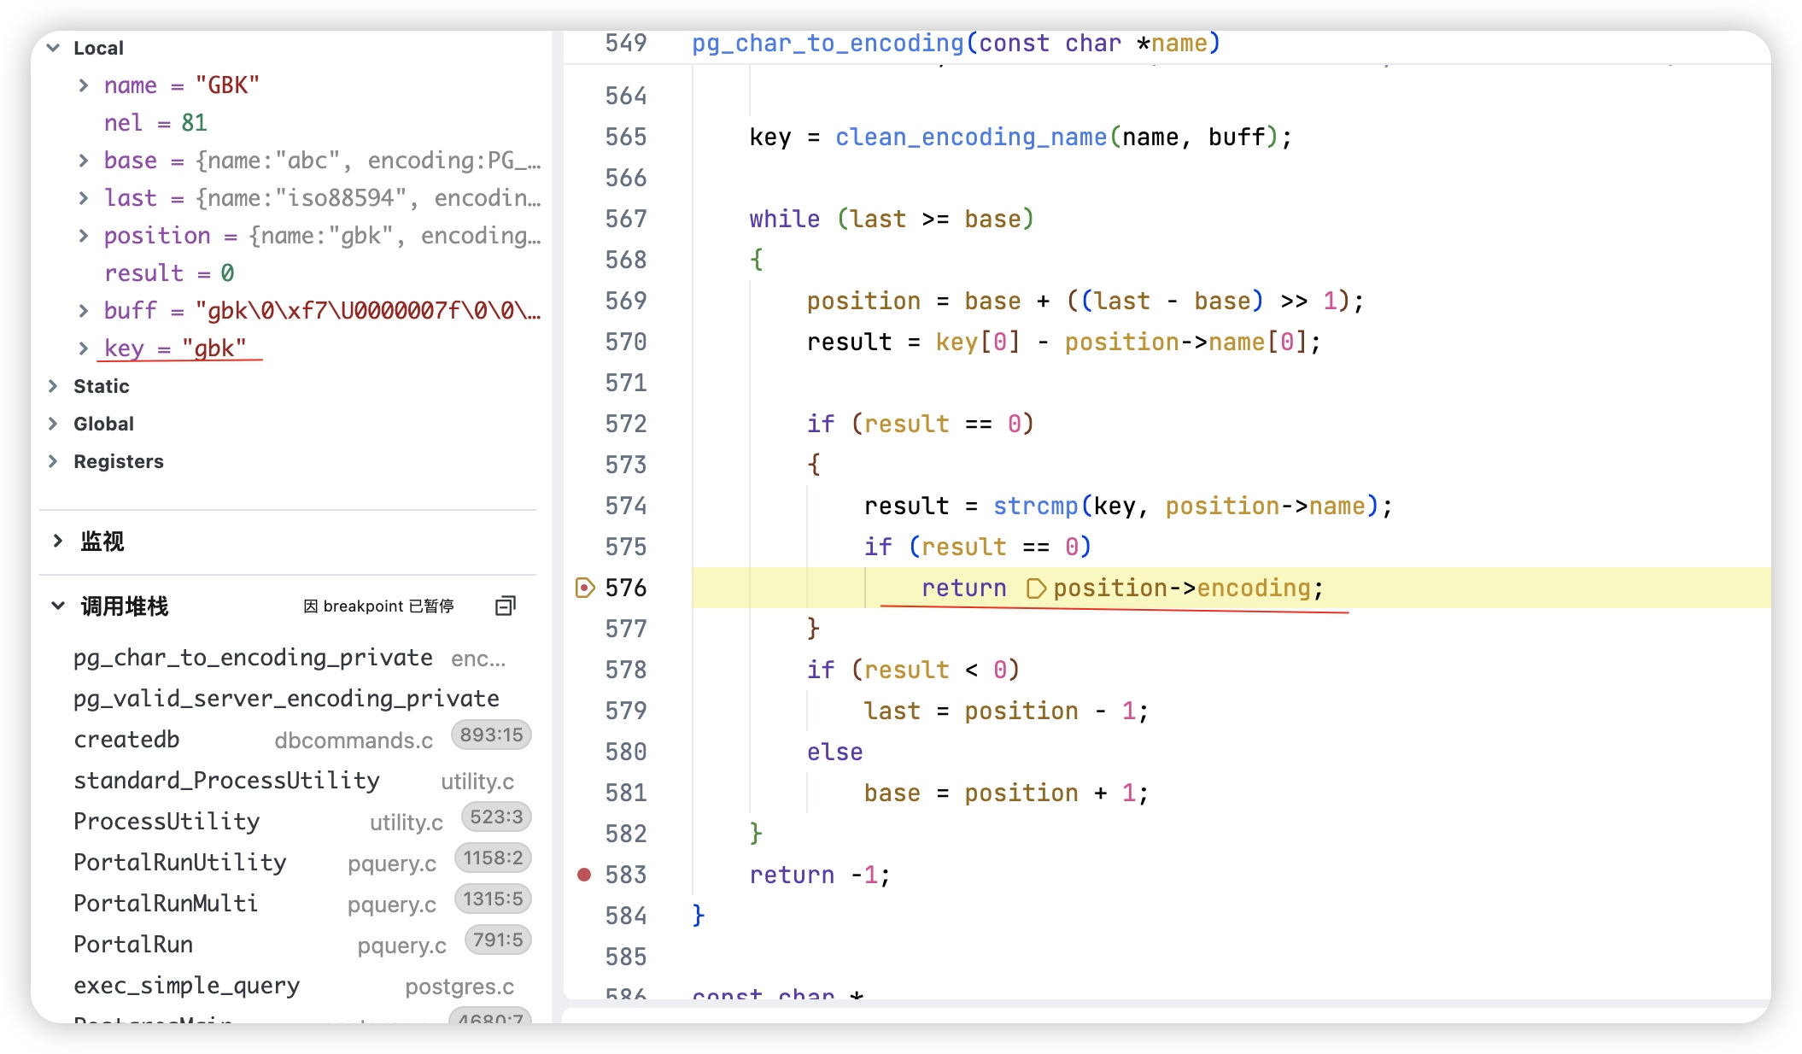Expand the buff variable chevron
1802x1054 pixels.
pos(83,311)
